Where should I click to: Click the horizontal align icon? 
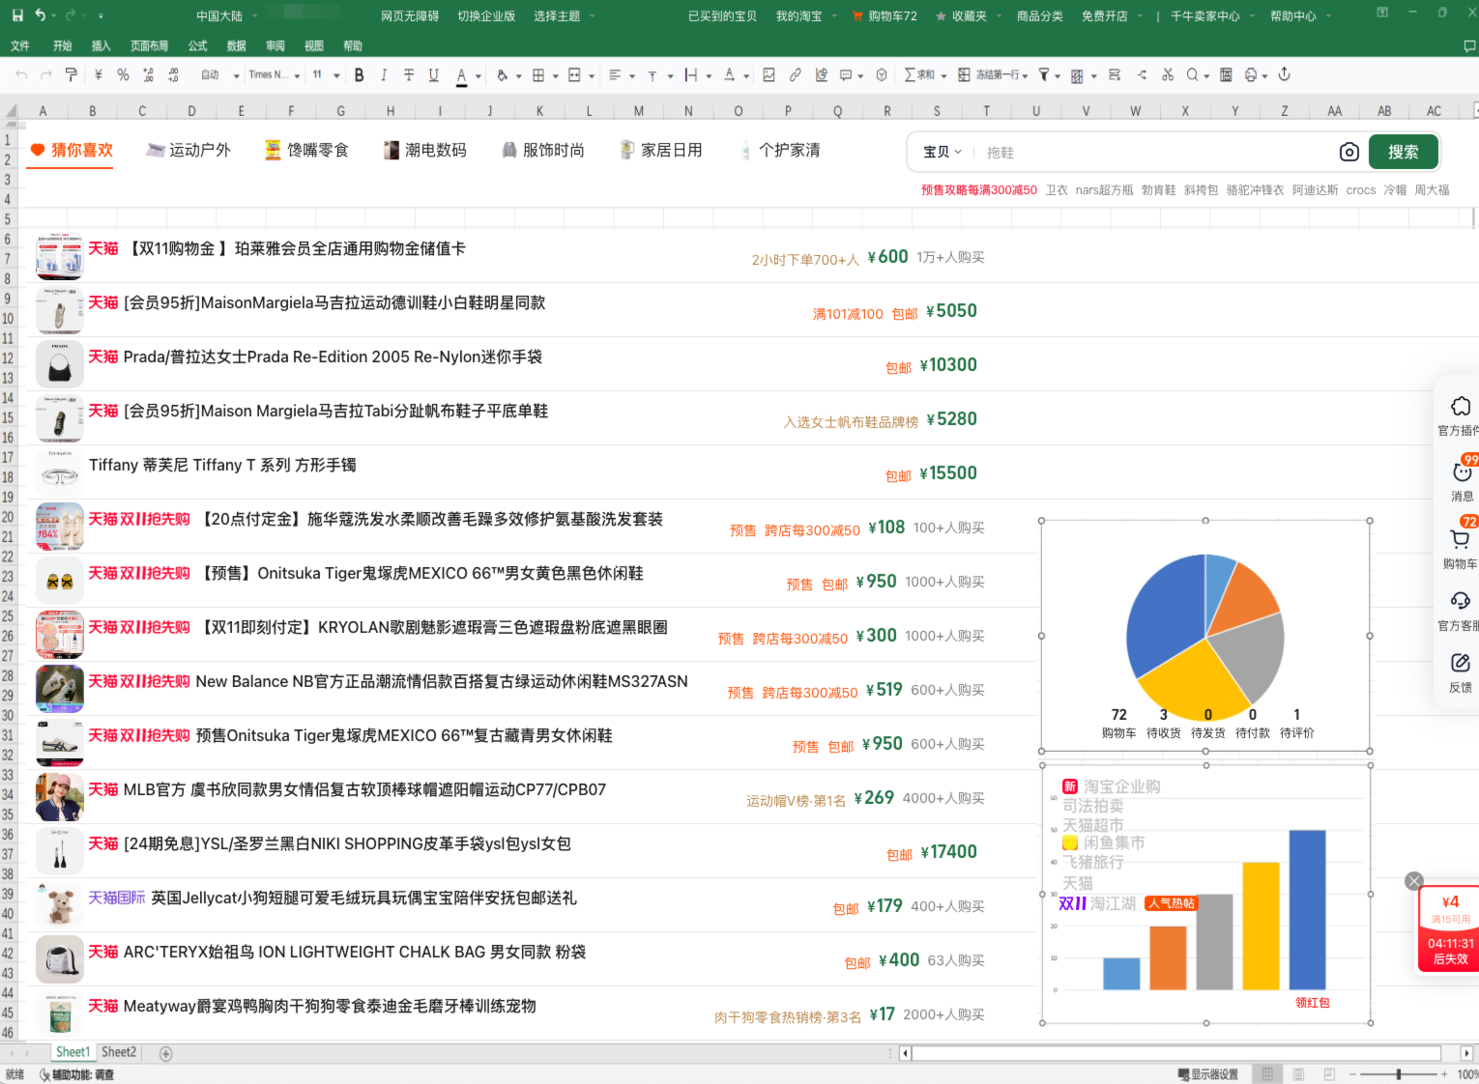(x=615, y=74)
